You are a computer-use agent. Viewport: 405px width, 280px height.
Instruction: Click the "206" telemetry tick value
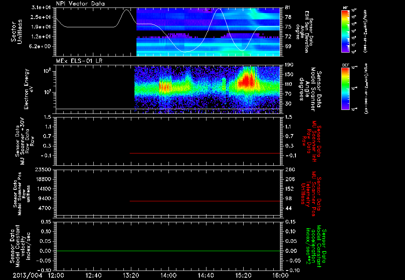290,179
